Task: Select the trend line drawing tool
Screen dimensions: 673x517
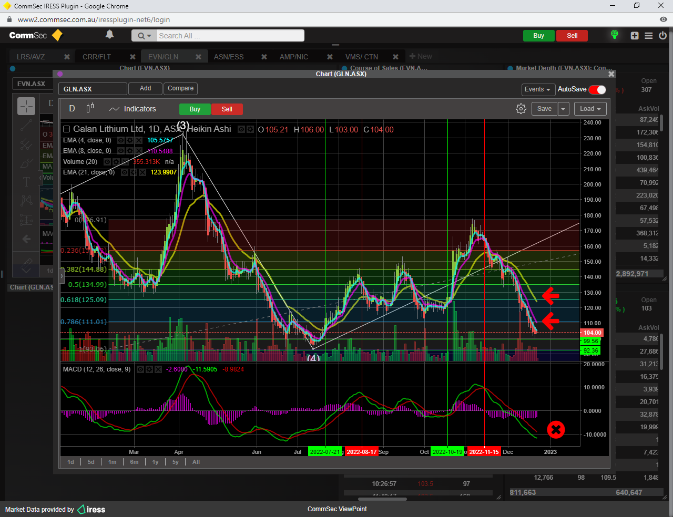Action: click(26, 126)
